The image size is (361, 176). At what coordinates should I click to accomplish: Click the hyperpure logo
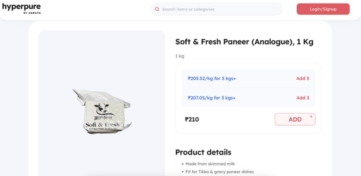pyautogui.click(x=21, y=7)
